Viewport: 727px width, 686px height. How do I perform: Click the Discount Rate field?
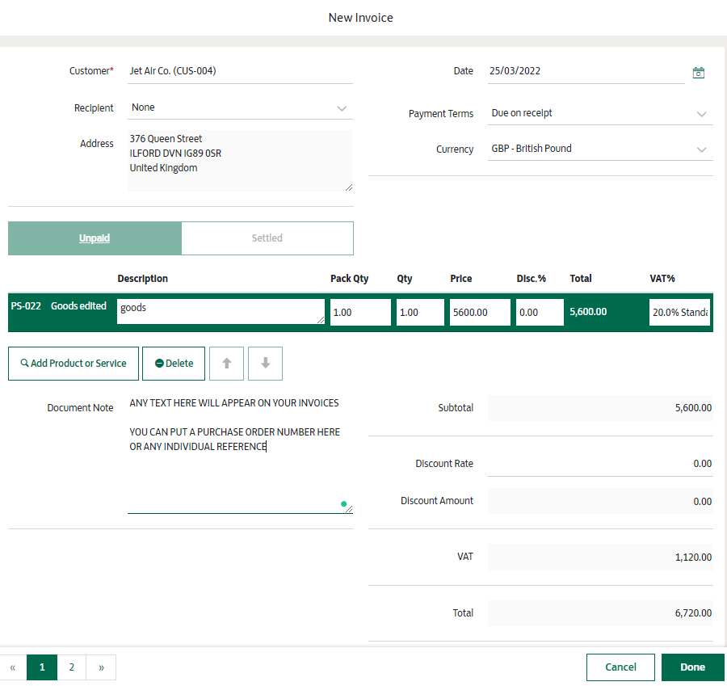tap(600, 464)
